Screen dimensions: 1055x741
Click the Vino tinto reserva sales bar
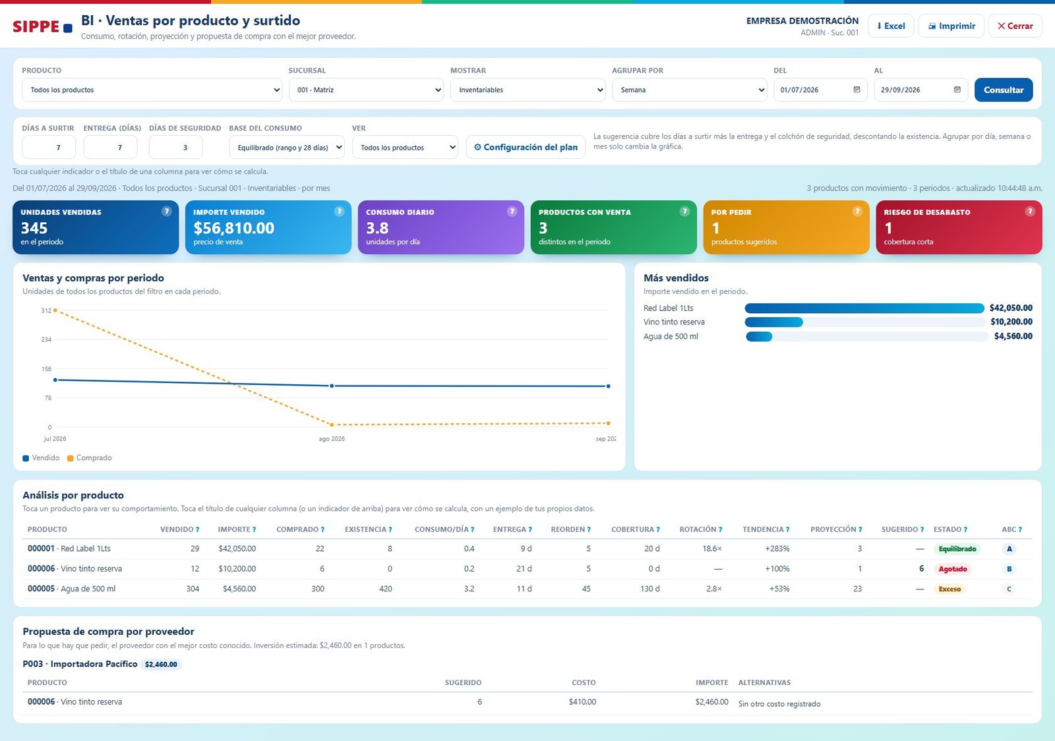(x=774, y=322)
